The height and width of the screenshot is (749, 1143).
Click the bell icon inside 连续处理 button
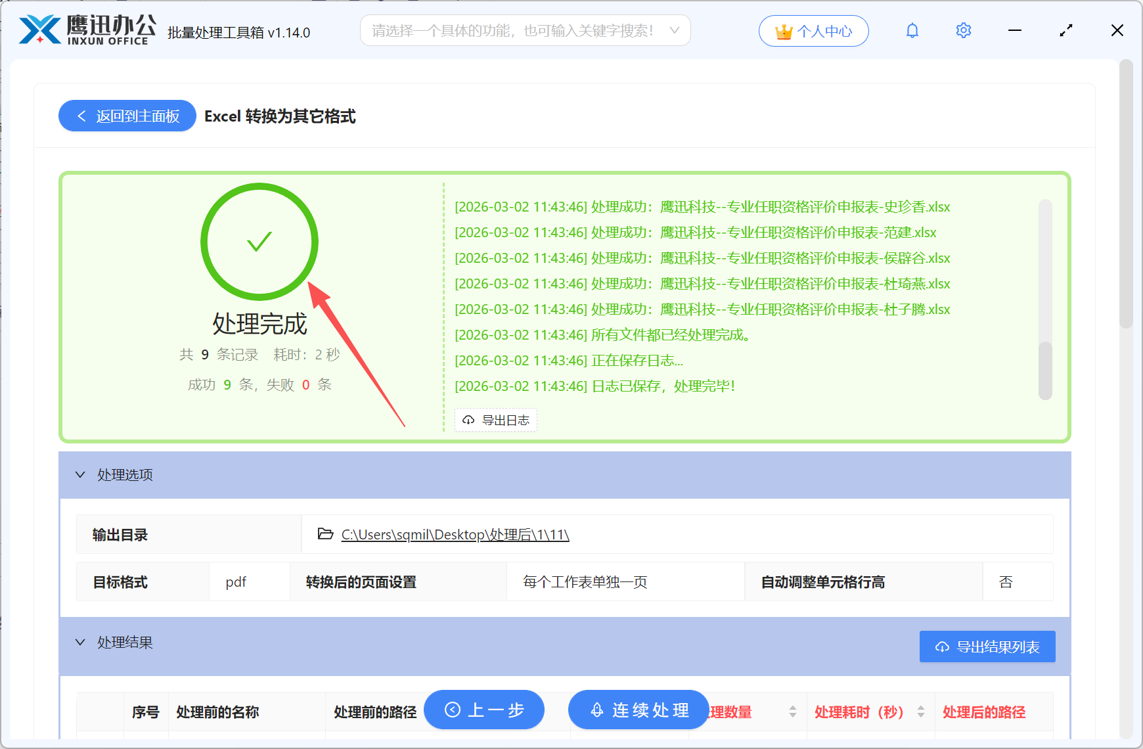[x=596, y=710]
